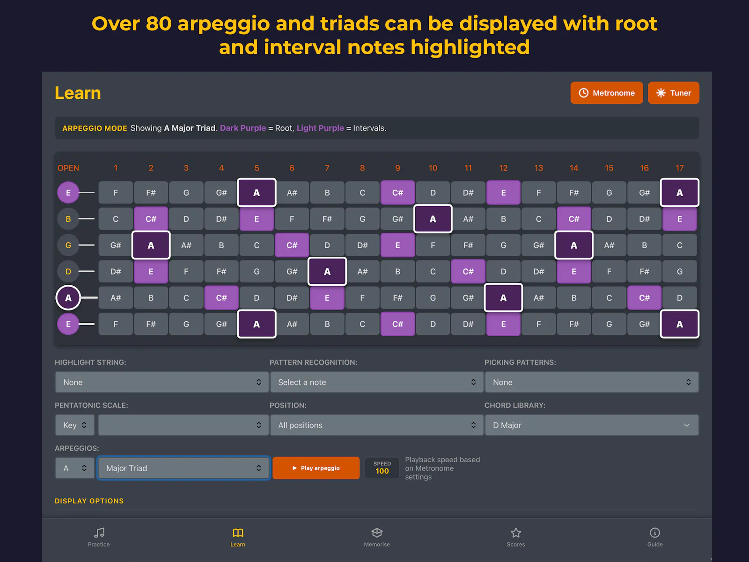Screen dimensions: 749x562
Task: Open the Position 'All positions' dropdown
Action: (x=377, y=425)
